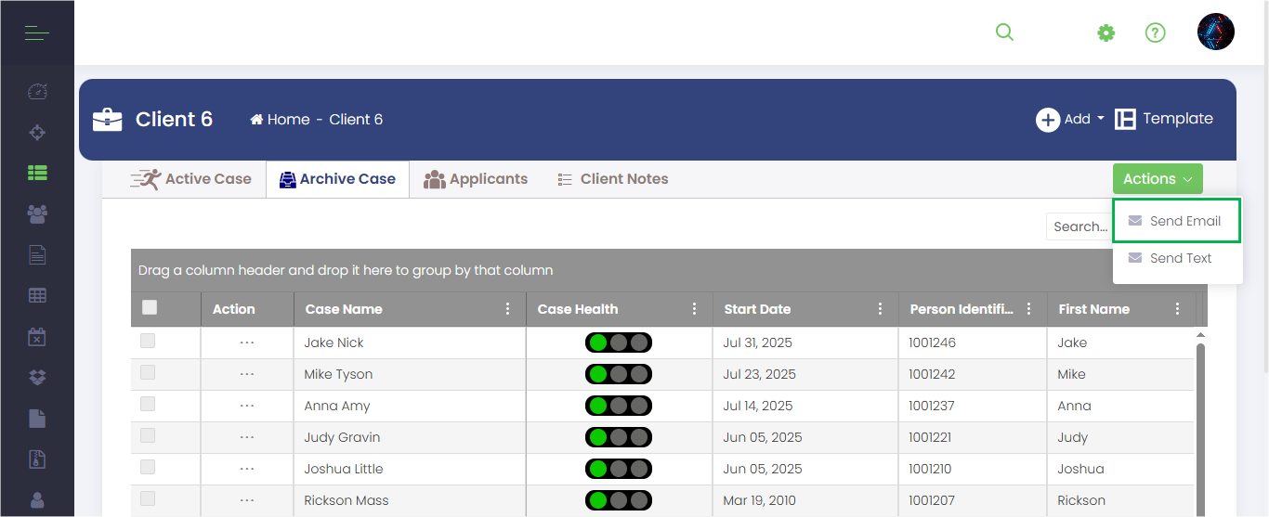Open the hamburger menu icon in sidebar

click(37, 34)
